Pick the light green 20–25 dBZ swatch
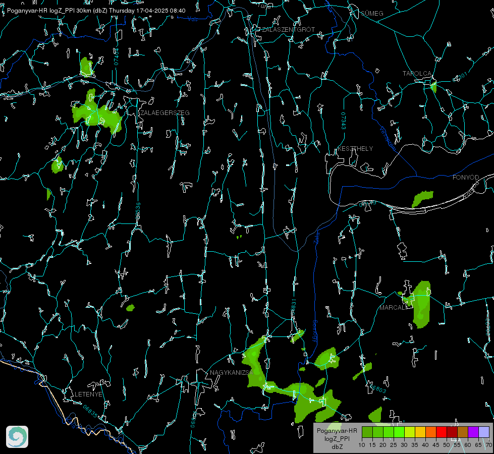 [389, 432]
